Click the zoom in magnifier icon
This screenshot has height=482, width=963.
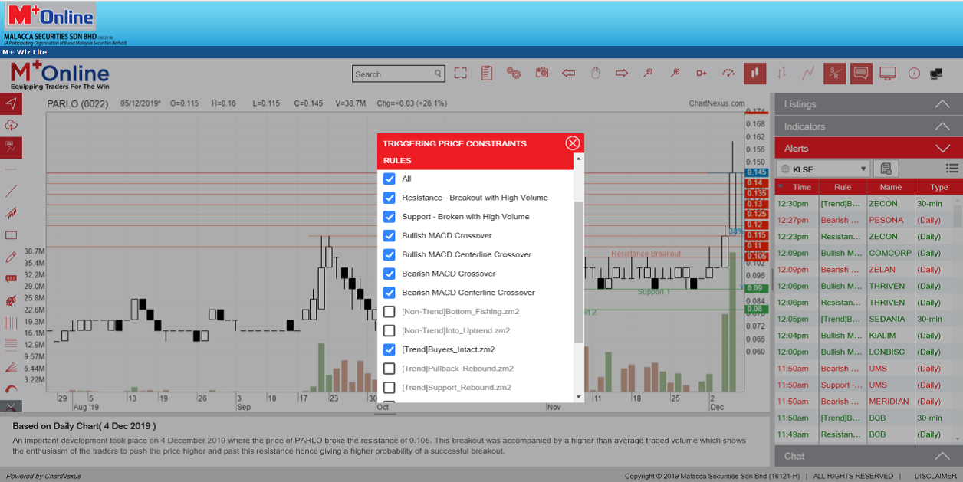click(675, 74)
